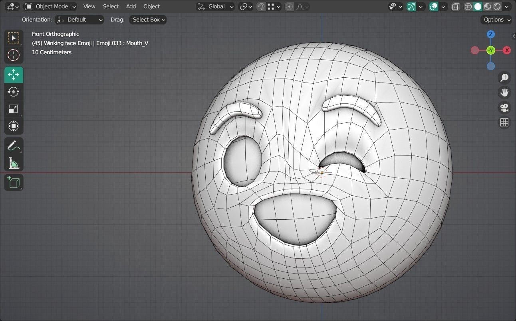Screen dimensions: 516x321
Task: Open the Object menu
Action: pos(152,6)
